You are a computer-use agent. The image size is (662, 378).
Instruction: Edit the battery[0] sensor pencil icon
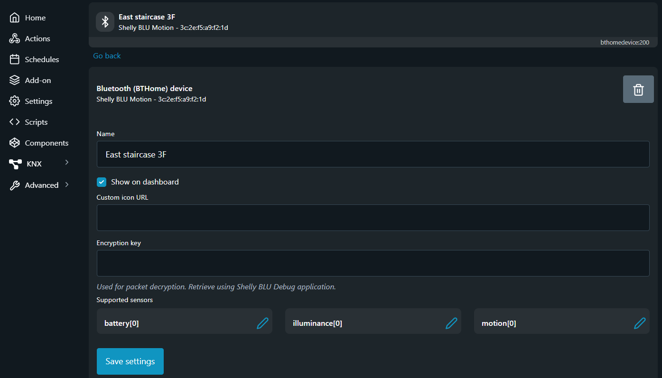point(262,323)
